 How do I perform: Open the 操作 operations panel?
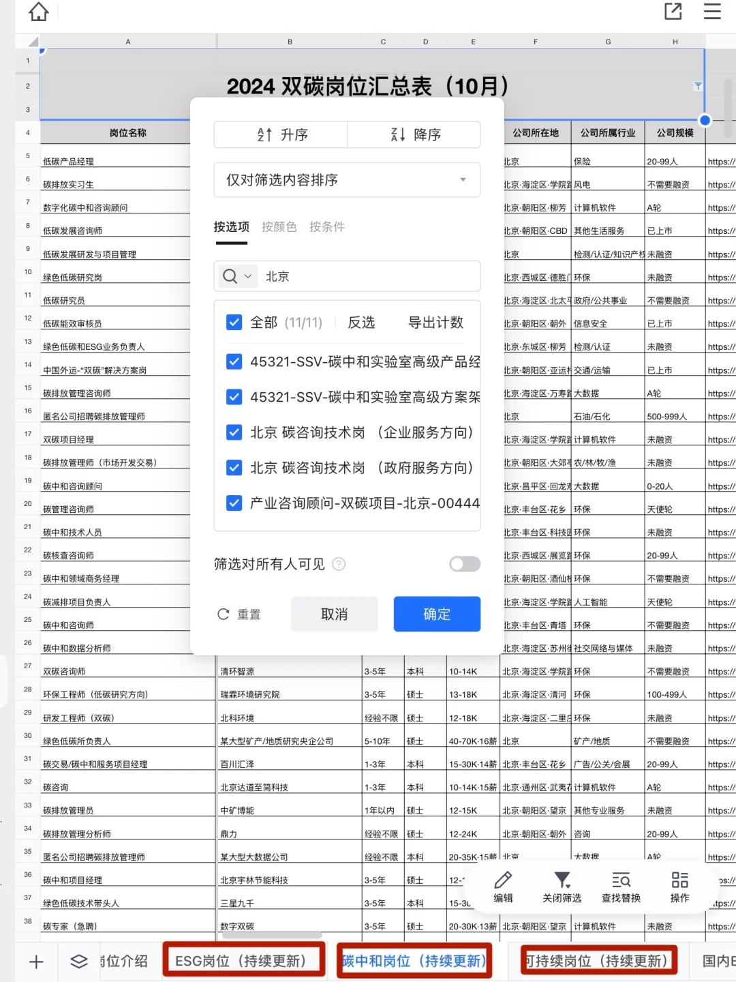click(679, 887)
